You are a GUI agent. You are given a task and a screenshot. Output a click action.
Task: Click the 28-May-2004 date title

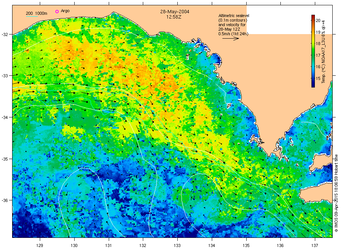click(x=175, y=12)
